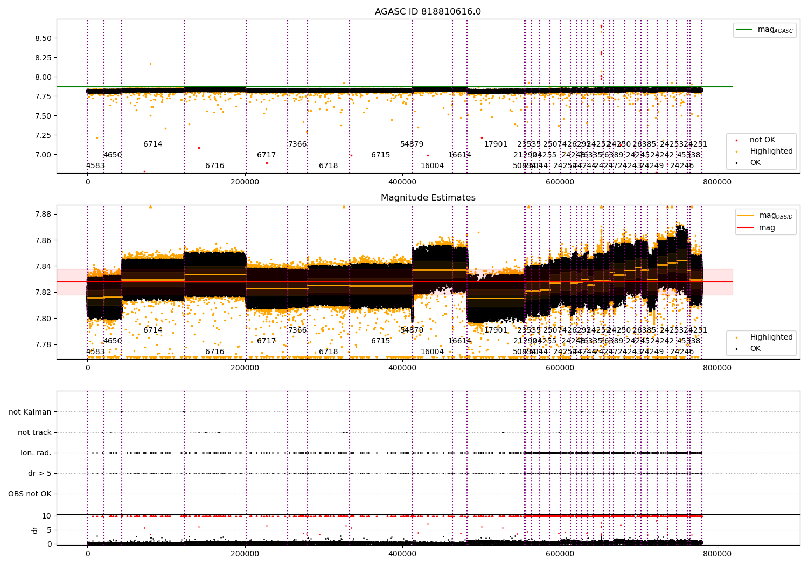The width and height of the screenshot is (808, 566).
Task: Click the 'not track' axis label
Action: point(34,432)
